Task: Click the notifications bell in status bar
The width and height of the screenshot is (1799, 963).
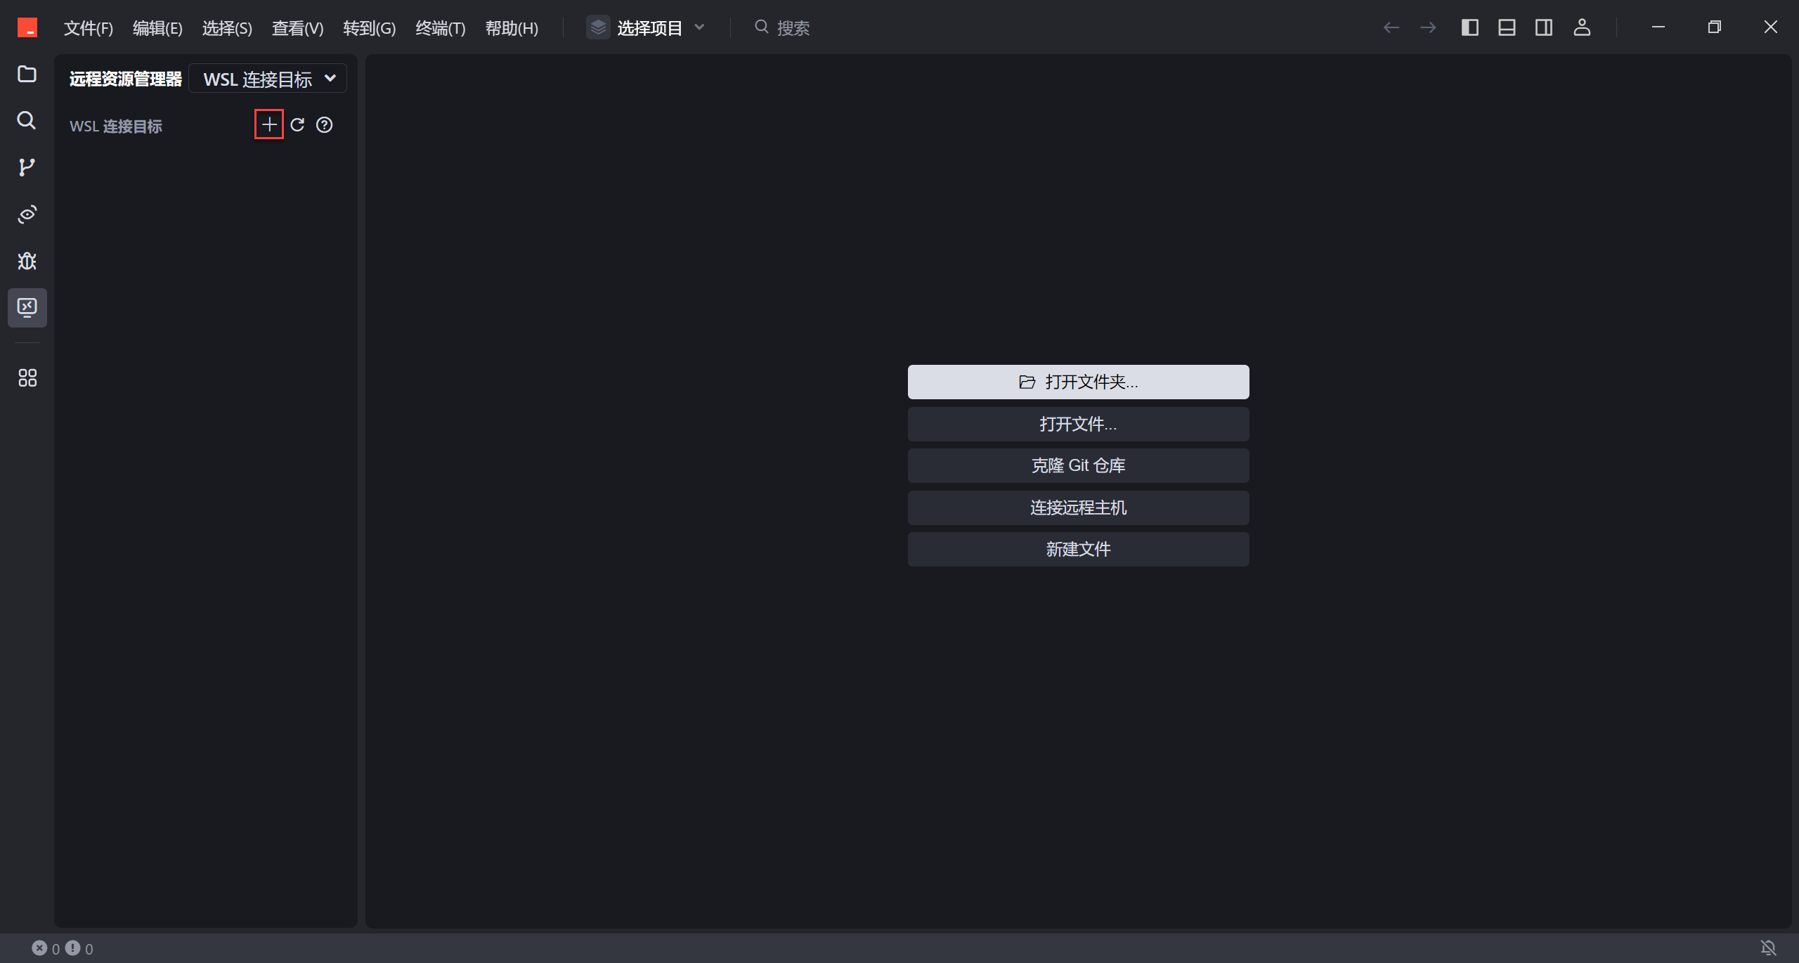Action: tap(1768, 948)
